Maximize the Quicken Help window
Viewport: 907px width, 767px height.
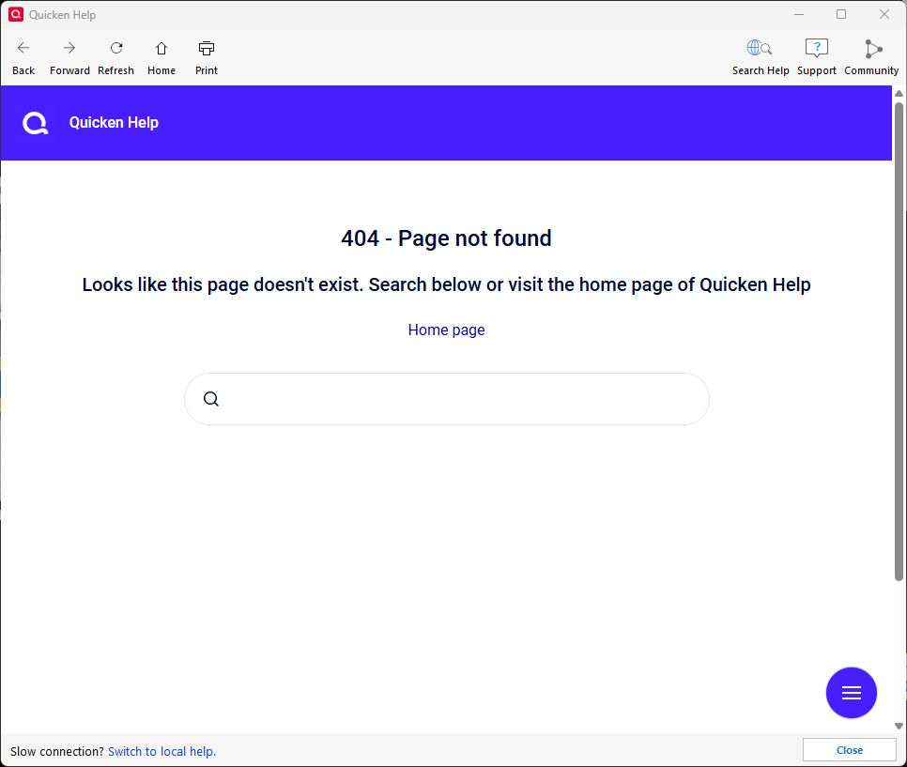point(841,14)
